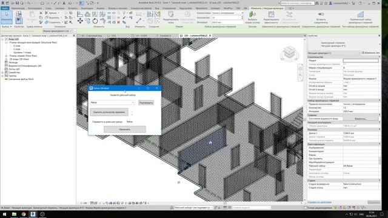Click Изменить тип in Properties panel

[370, 53]
